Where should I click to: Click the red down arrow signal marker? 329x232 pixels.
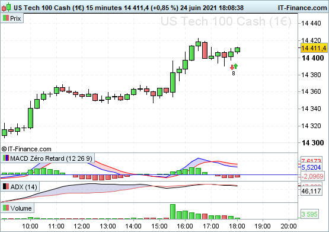point(232,68)
